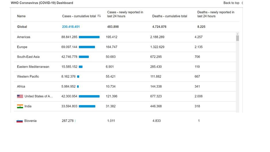Click the Slovenia flag icon
This screenshot has height=152, width=270.
click(20, 121)
